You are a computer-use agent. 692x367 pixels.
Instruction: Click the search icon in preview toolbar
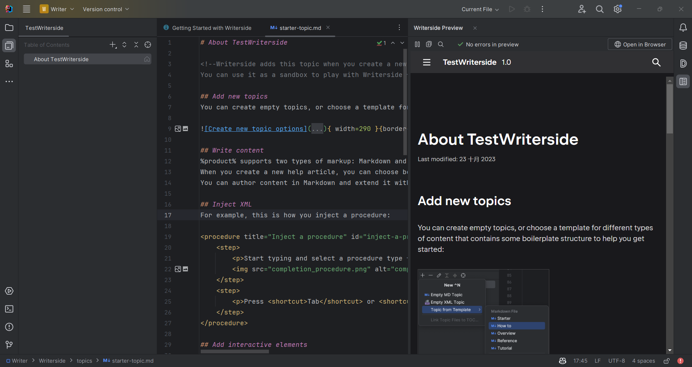coord(441,44)
